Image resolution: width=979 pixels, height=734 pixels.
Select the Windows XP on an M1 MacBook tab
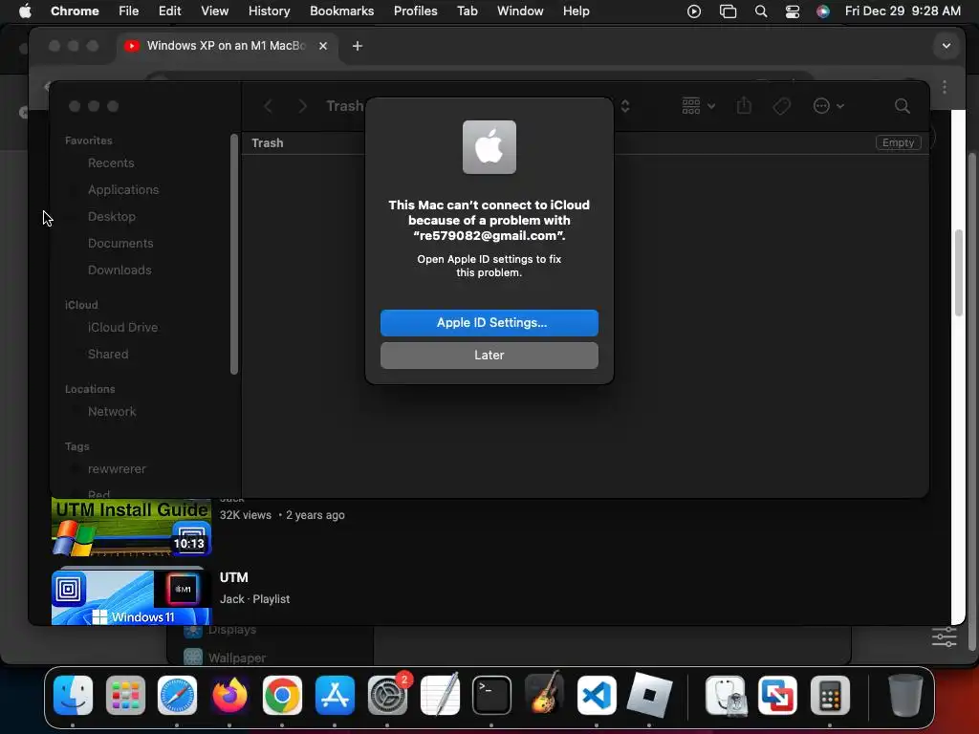(226, 46)
